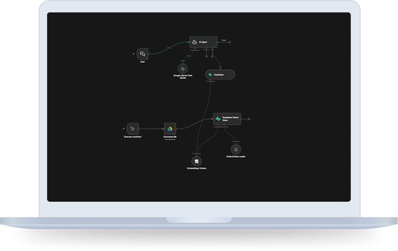Select the Execute workflow trigger cursor icon
This screenshot has width=398, height=251.
click(x=133, y=128)
